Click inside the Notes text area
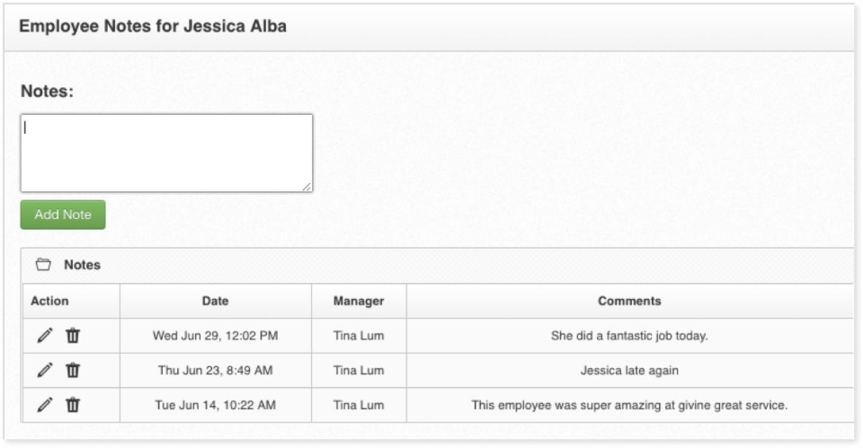This screenshot has height=448, width=863. click(166, 153)
